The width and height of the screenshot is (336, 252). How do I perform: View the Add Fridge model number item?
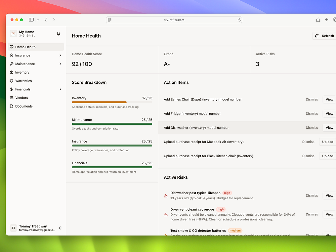pyautogui.click(x=329, y=114)
